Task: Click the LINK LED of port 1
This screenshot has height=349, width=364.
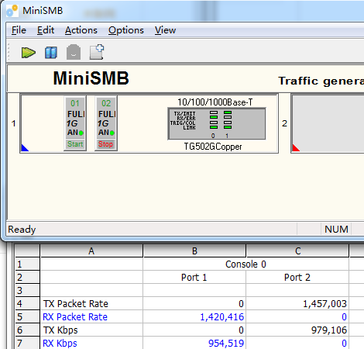Action: 228,127
